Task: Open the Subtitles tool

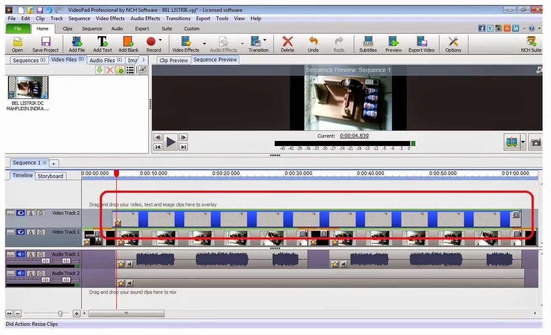Action: 368,44
